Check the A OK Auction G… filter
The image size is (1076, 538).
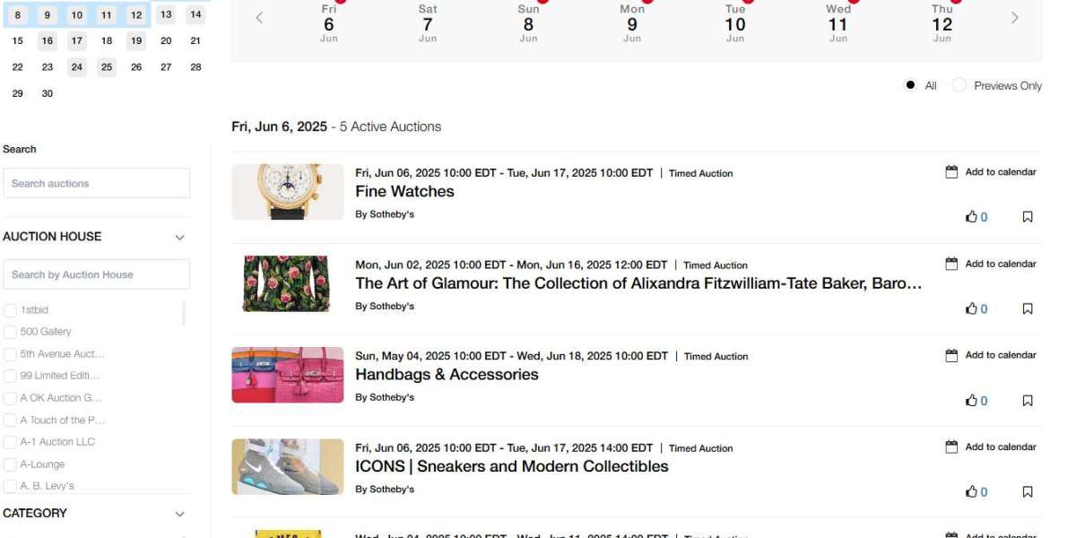point(10,398)
